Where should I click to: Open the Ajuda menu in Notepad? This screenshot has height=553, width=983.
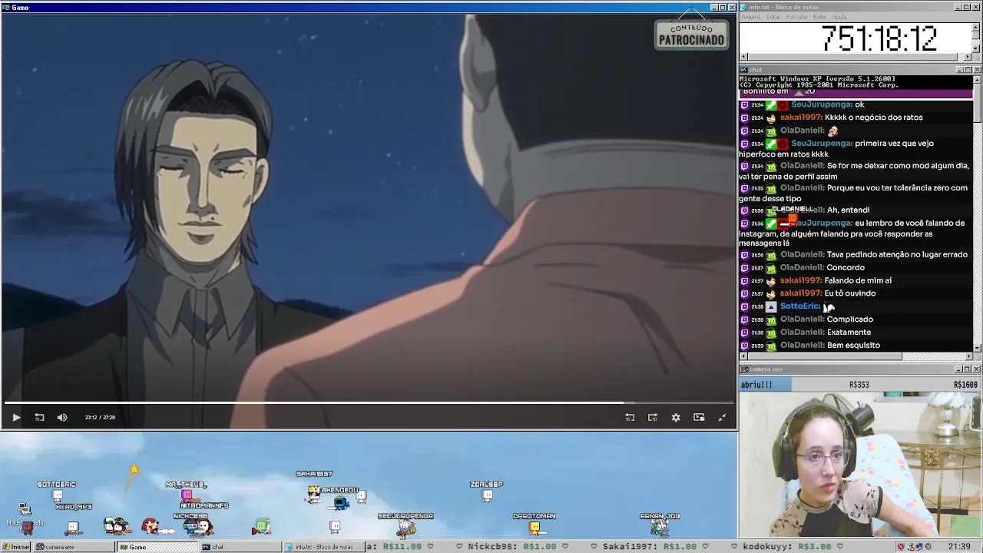(839, 17)
